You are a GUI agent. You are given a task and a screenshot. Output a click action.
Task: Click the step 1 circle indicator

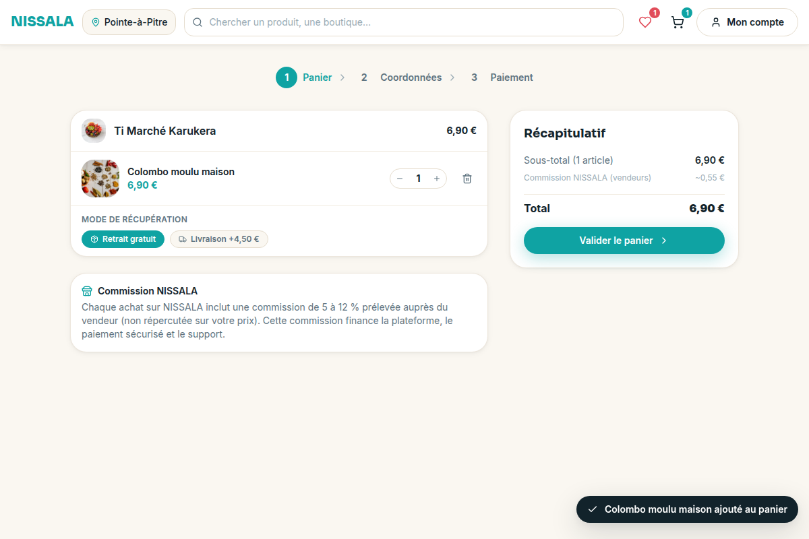tap(287, 77)
